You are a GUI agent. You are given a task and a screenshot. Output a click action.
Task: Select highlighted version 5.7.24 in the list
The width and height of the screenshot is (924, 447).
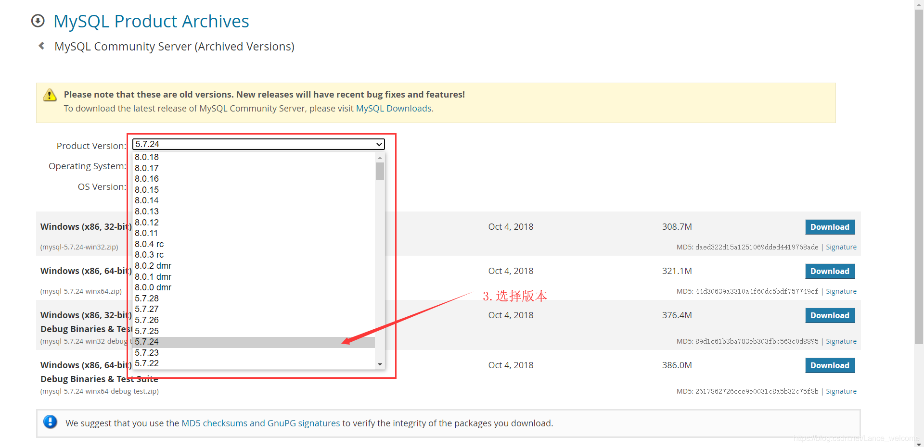(x=254, y=342)
